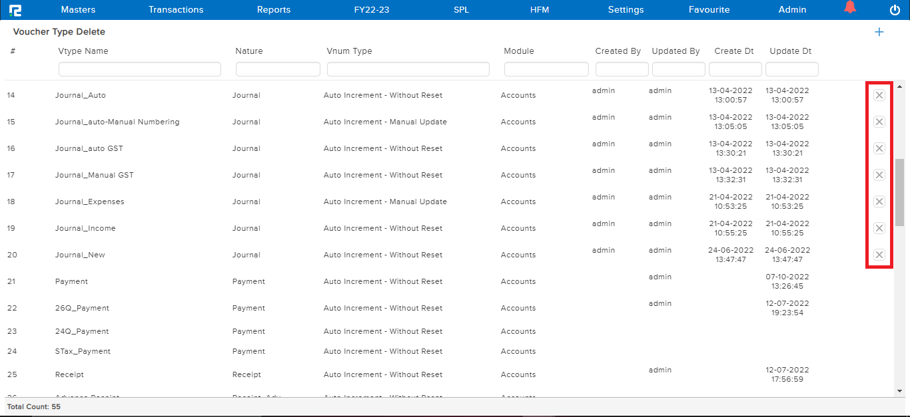Delete the Journal_Auto voucher type

click(879, 95)
